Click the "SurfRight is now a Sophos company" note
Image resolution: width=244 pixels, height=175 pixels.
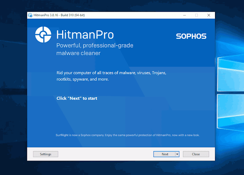tap(128, 135)
